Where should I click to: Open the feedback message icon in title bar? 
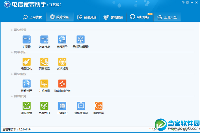(183, 2)
